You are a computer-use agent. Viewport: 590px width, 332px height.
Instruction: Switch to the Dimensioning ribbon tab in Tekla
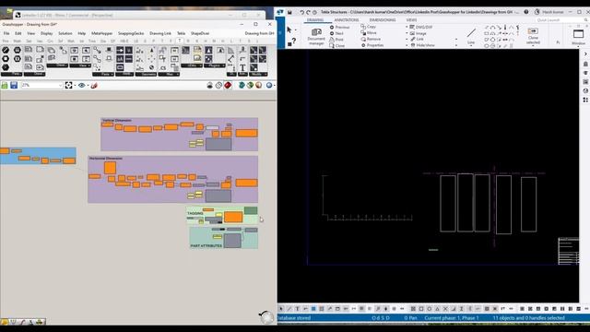pyautogui.click(x=383, y=20)
